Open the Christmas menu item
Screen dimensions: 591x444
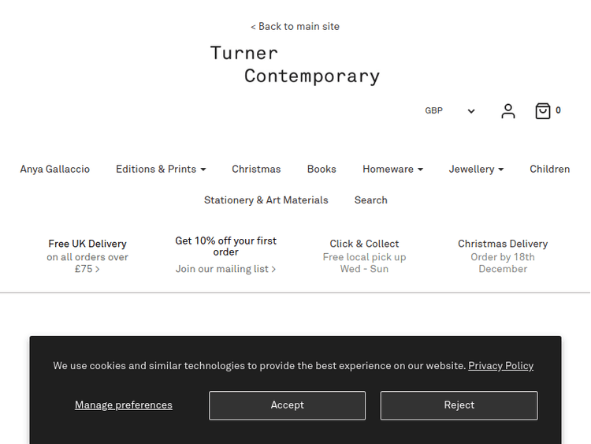click(256, 169)
